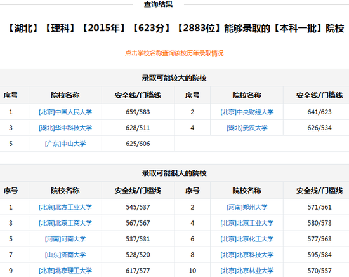Open the 中国人民大学 link
This screenshot has width=349, height=277.
(65, 112)
